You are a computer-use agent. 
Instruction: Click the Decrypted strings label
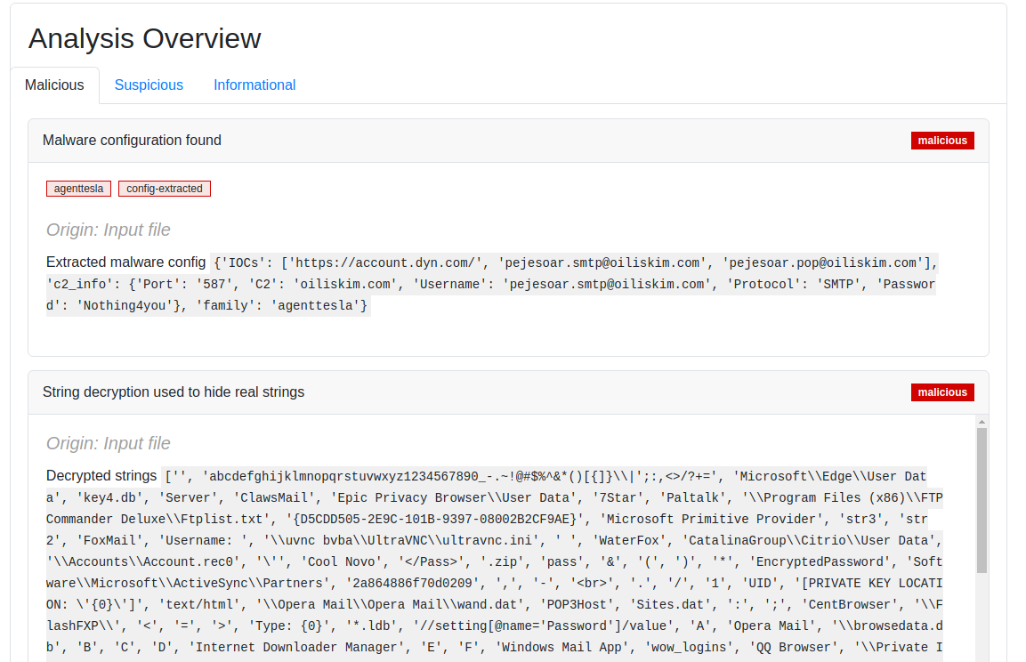point(101,475)
